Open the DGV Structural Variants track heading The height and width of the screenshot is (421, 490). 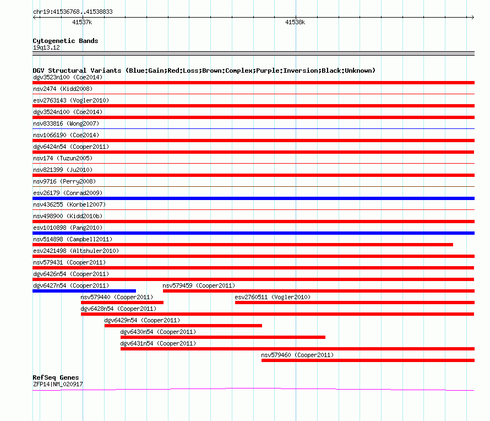[204, 71]
